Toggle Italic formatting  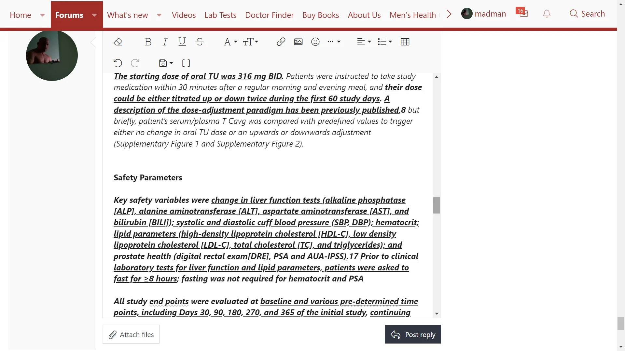pyautogui.click(x=165, y=42)
